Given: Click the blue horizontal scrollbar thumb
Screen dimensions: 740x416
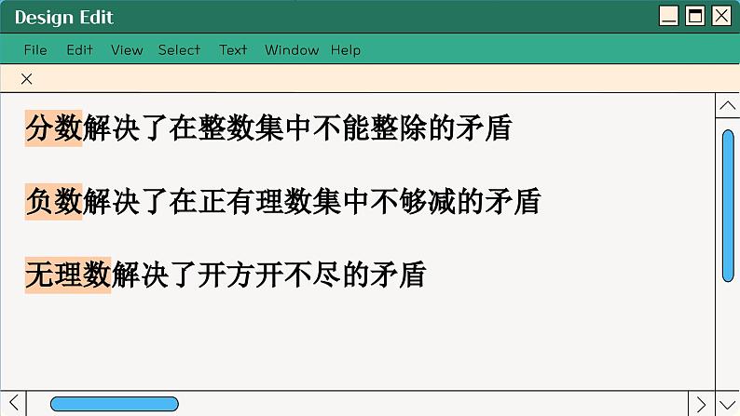Looking at the screenshot, I should [114, 404].
